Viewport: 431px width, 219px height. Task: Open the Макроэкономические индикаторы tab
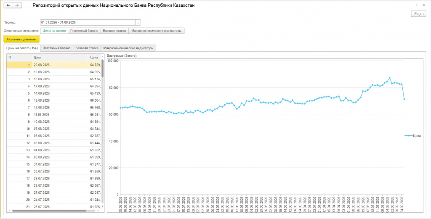[x=128, y=48]
